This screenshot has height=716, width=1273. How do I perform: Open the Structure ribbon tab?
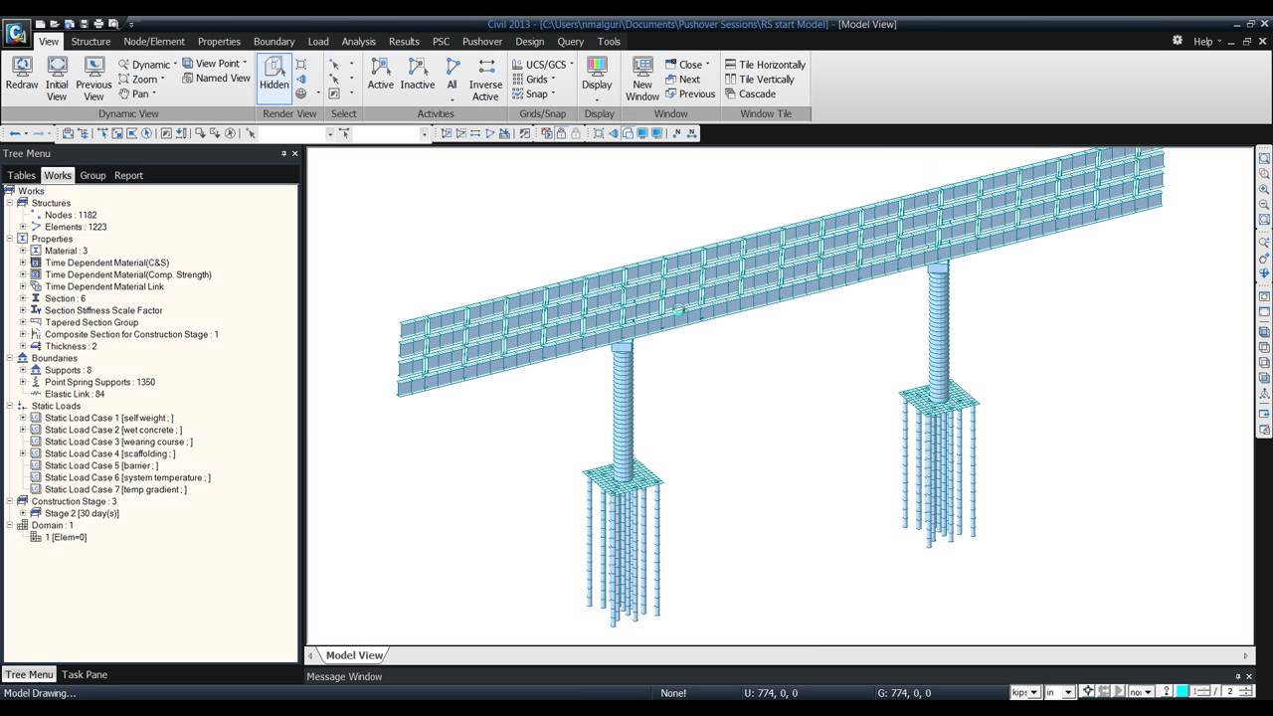91,42
